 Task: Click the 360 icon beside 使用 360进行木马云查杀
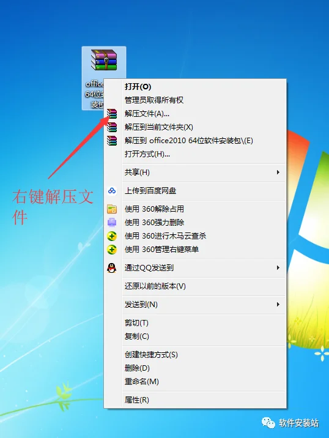pyautogui.click(x=112, y=236)
